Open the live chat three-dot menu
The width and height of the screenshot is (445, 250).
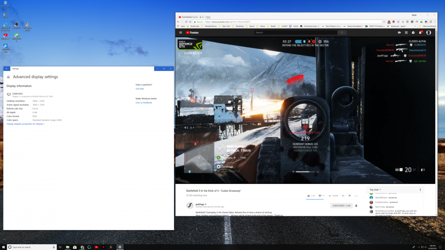pos(421,190)
